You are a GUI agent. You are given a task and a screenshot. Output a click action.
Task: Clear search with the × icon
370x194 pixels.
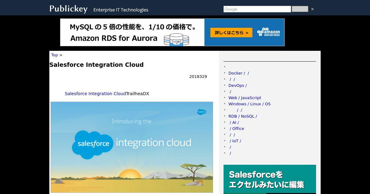(x=312, y=9)
